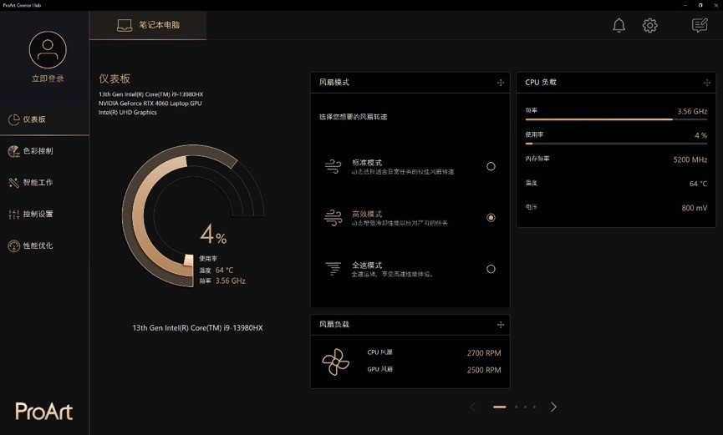Click 4% usage readout inside gauge
723x435 pixels.
tap(213, 235)
